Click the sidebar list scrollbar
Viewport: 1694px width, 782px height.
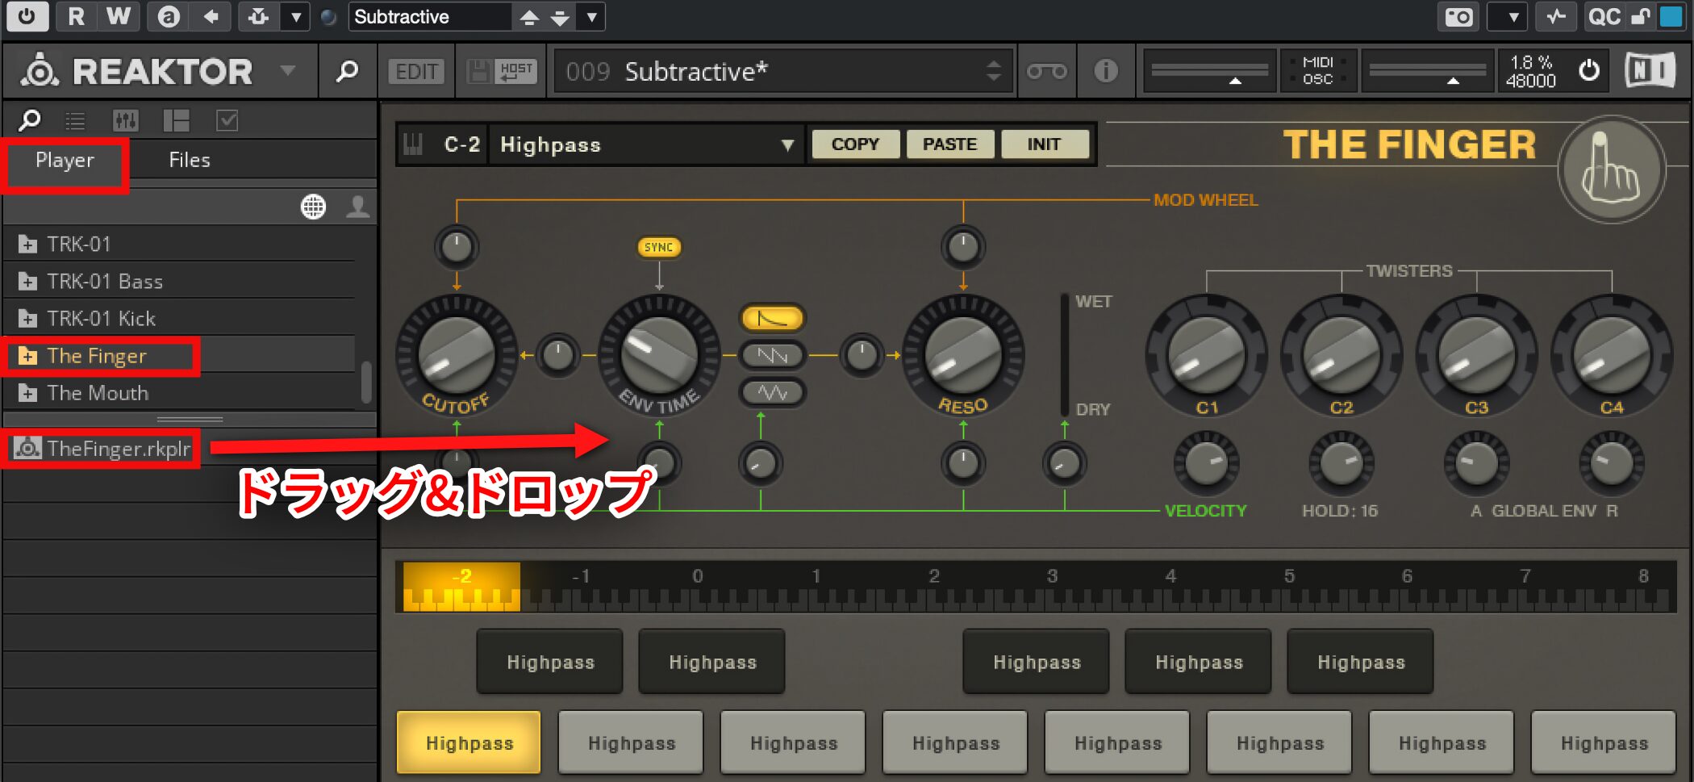pos(366,381)
